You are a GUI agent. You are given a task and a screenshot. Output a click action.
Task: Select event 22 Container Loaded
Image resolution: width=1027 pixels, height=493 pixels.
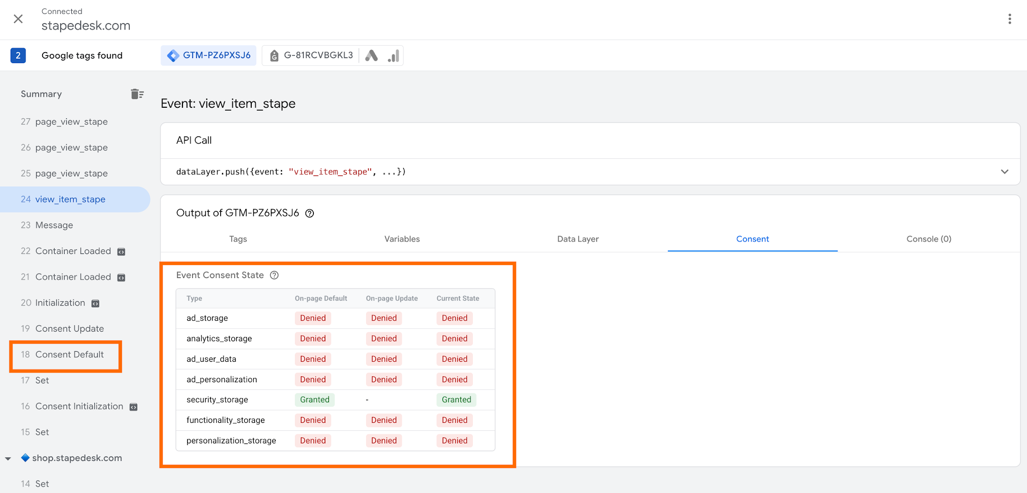pos(66,251)
